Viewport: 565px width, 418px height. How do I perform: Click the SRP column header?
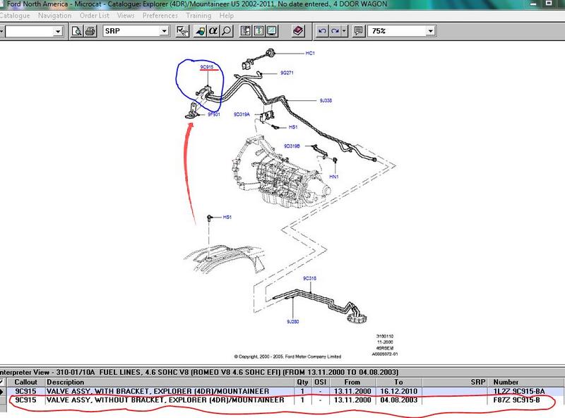pos(455,382)
